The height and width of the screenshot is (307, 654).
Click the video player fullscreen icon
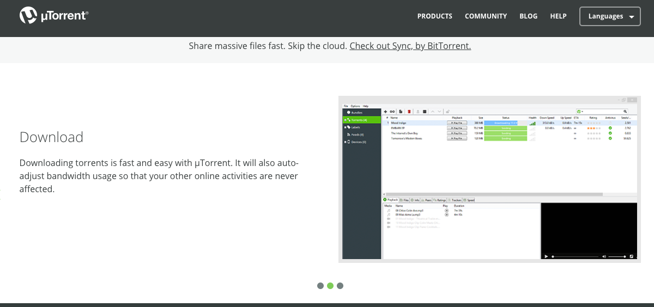632,256
